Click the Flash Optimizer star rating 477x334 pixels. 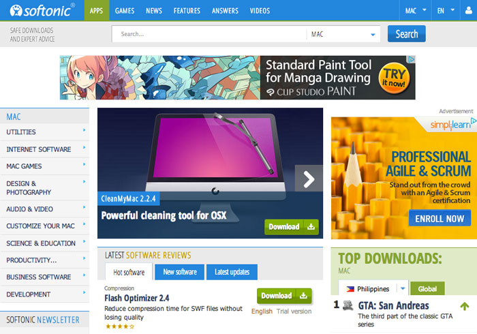click(x=119, y=327)
